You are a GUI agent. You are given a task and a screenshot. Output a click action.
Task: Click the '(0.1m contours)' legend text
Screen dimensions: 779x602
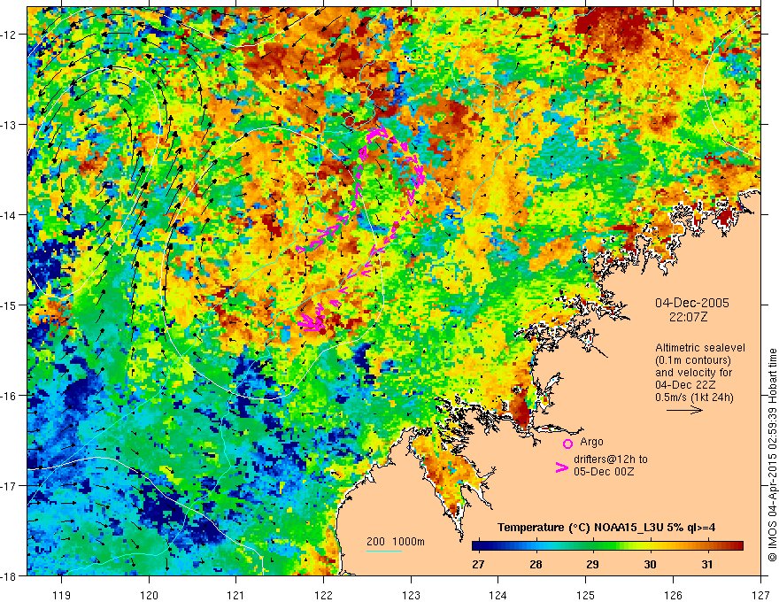(x=693, y=360)
